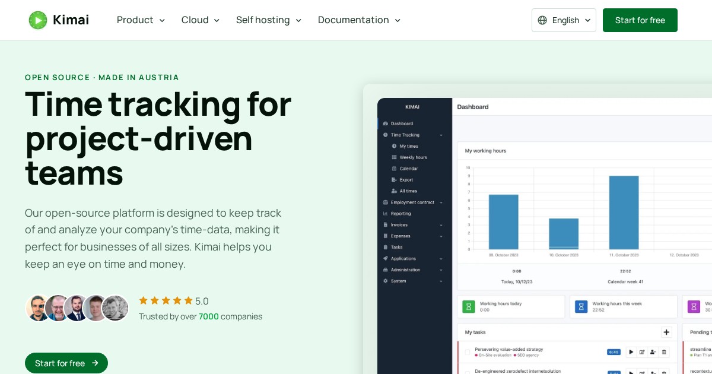712x374 pixels.
Task: Click the hero Start for free button
Action: (x=66, y=363)
